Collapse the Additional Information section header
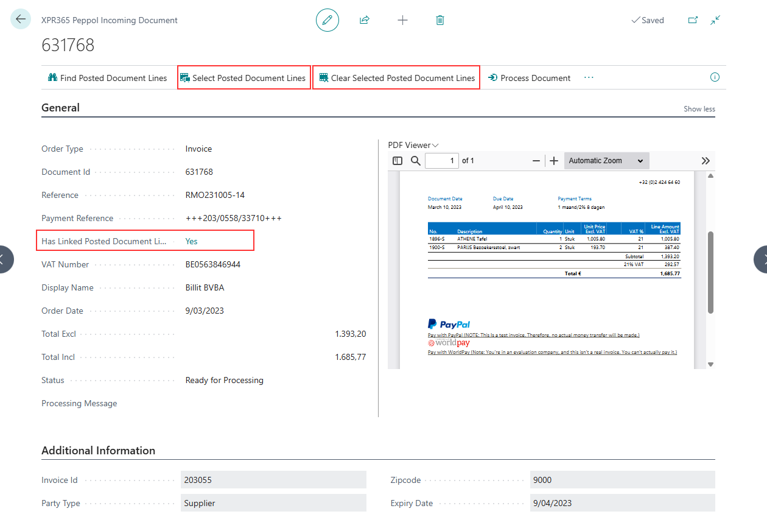This screenshot has width=767, height=514. (98, 451)
